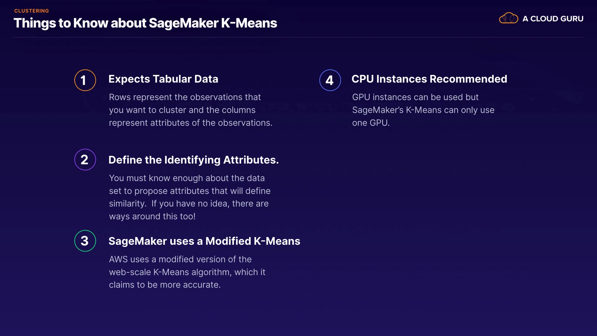This screenshot has width=597, height=336.
Task: Click the "CPU Instances Recommended" heading
Action: point(429,79)
